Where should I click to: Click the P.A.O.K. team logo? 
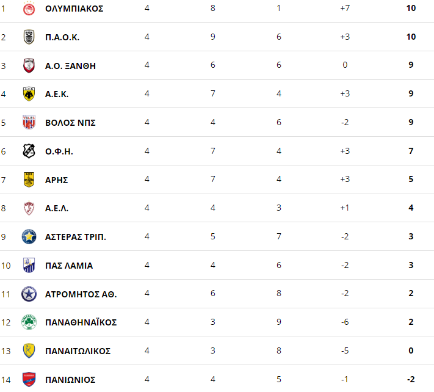(x=29, y=37)
